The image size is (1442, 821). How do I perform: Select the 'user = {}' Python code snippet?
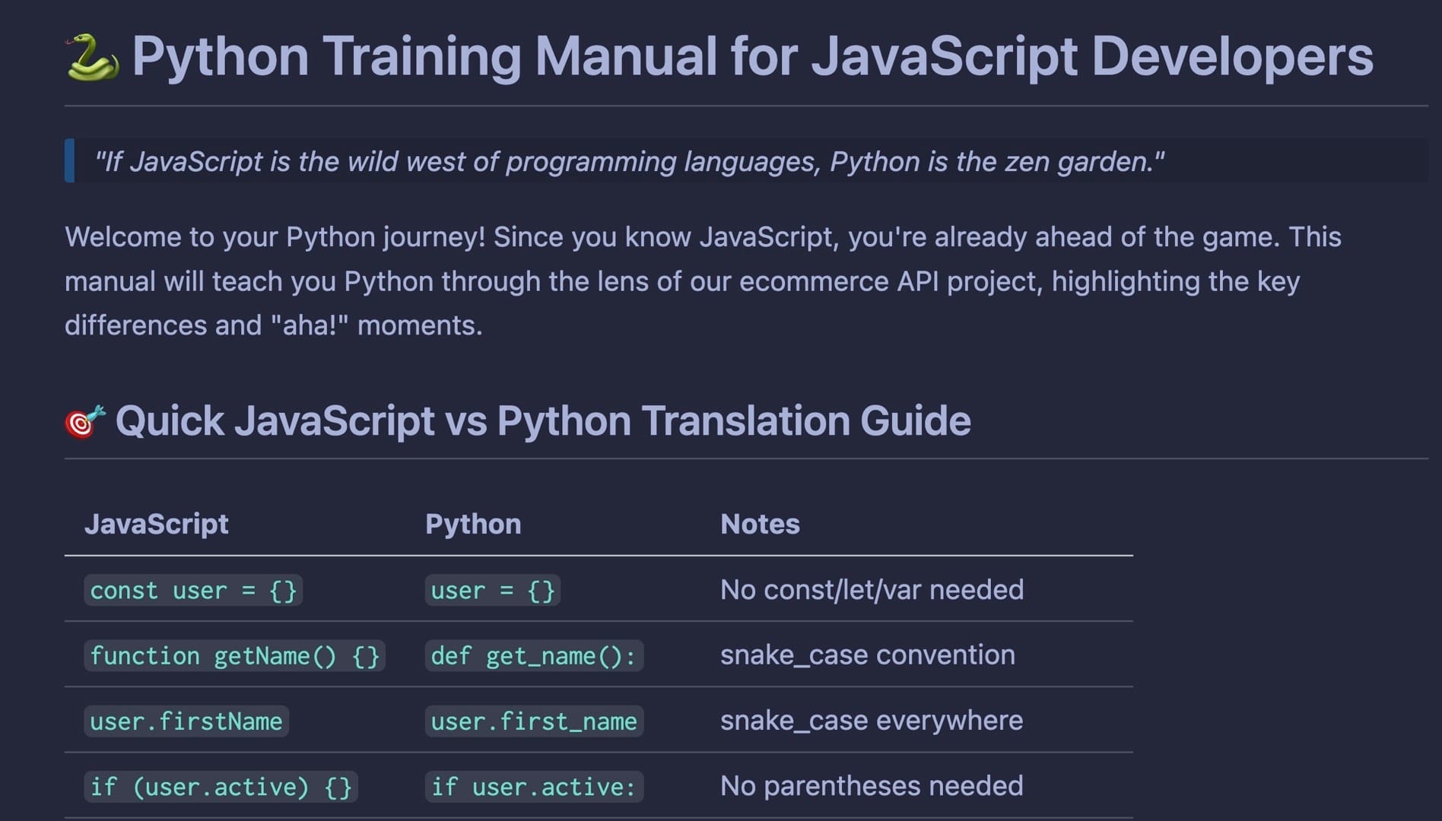pos(491,590)
